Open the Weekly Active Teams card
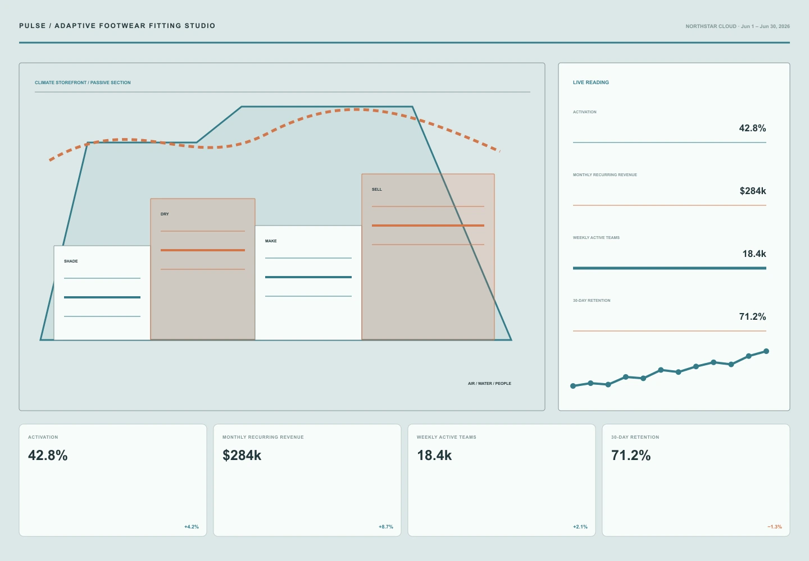The image size is (809, 561). (502, 480)
